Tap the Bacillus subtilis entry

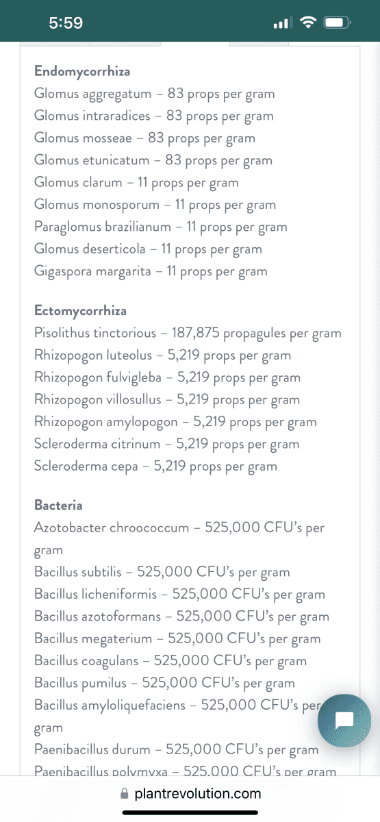tap(162, 572)
